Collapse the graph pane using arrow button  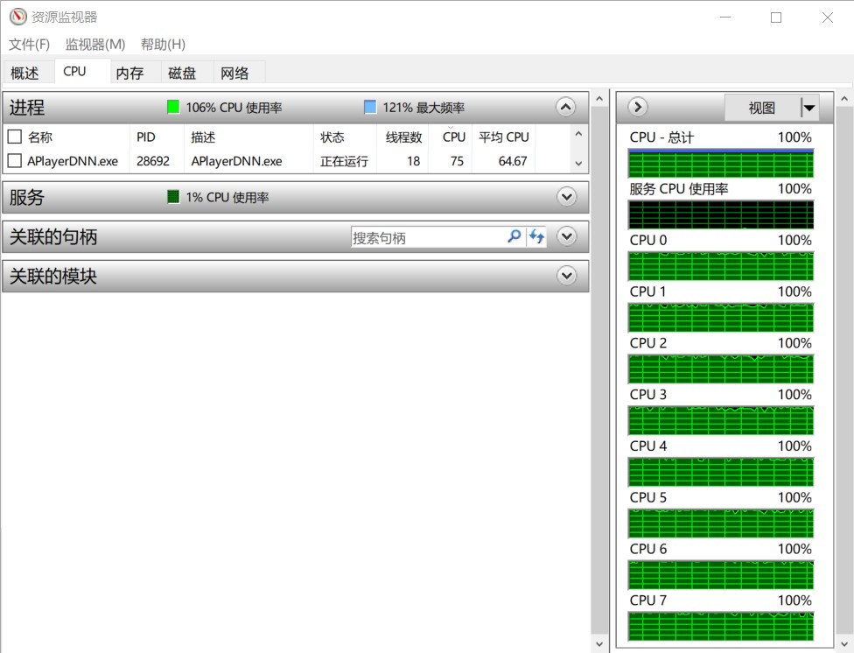coord(638,107)
